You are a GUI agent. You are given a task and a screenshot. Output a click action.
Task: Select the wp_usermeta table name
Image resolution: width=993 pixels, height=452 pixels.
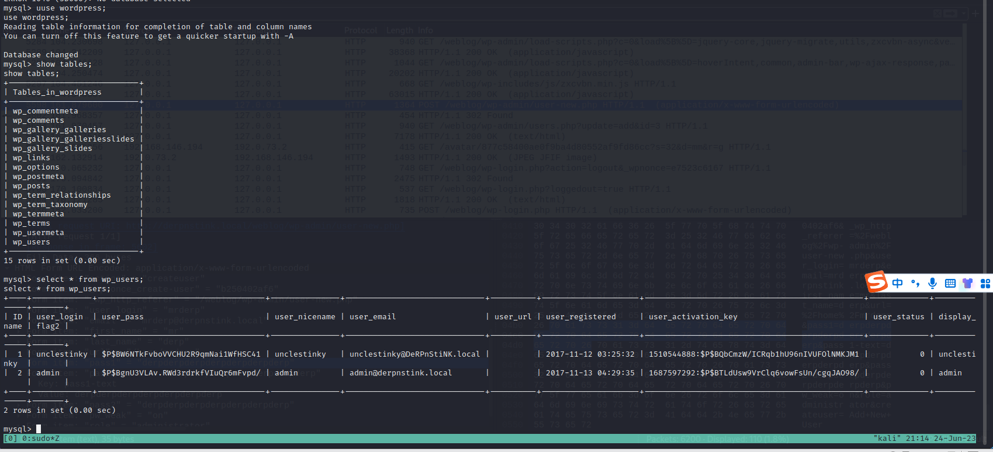pos(39,233)
